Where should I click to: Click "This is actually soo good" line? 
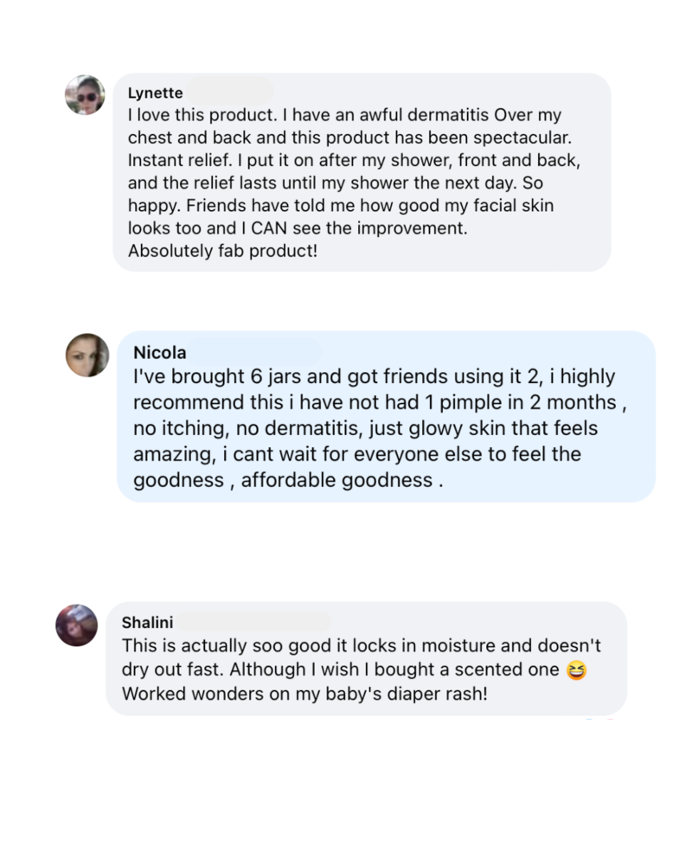[361, 646]
